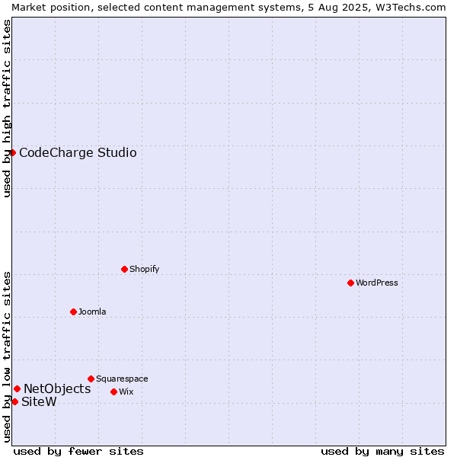Click the Joomla red data point
Viewport: 457px width, 457px height.
[73, 312]
